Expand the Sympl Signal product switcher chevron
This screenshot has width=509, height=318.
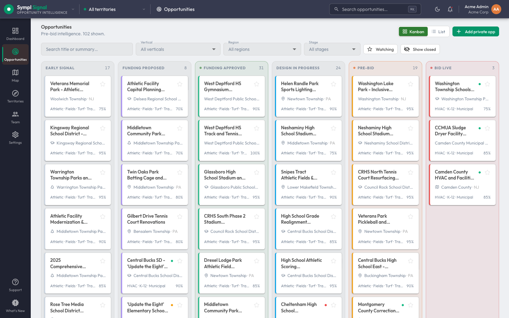(73, 9)
